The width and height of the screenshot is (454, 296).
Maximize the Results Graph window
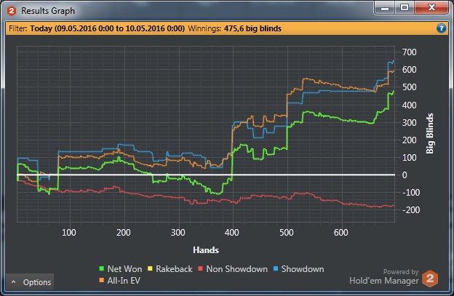pyautogui.click(x=405, y=7)
